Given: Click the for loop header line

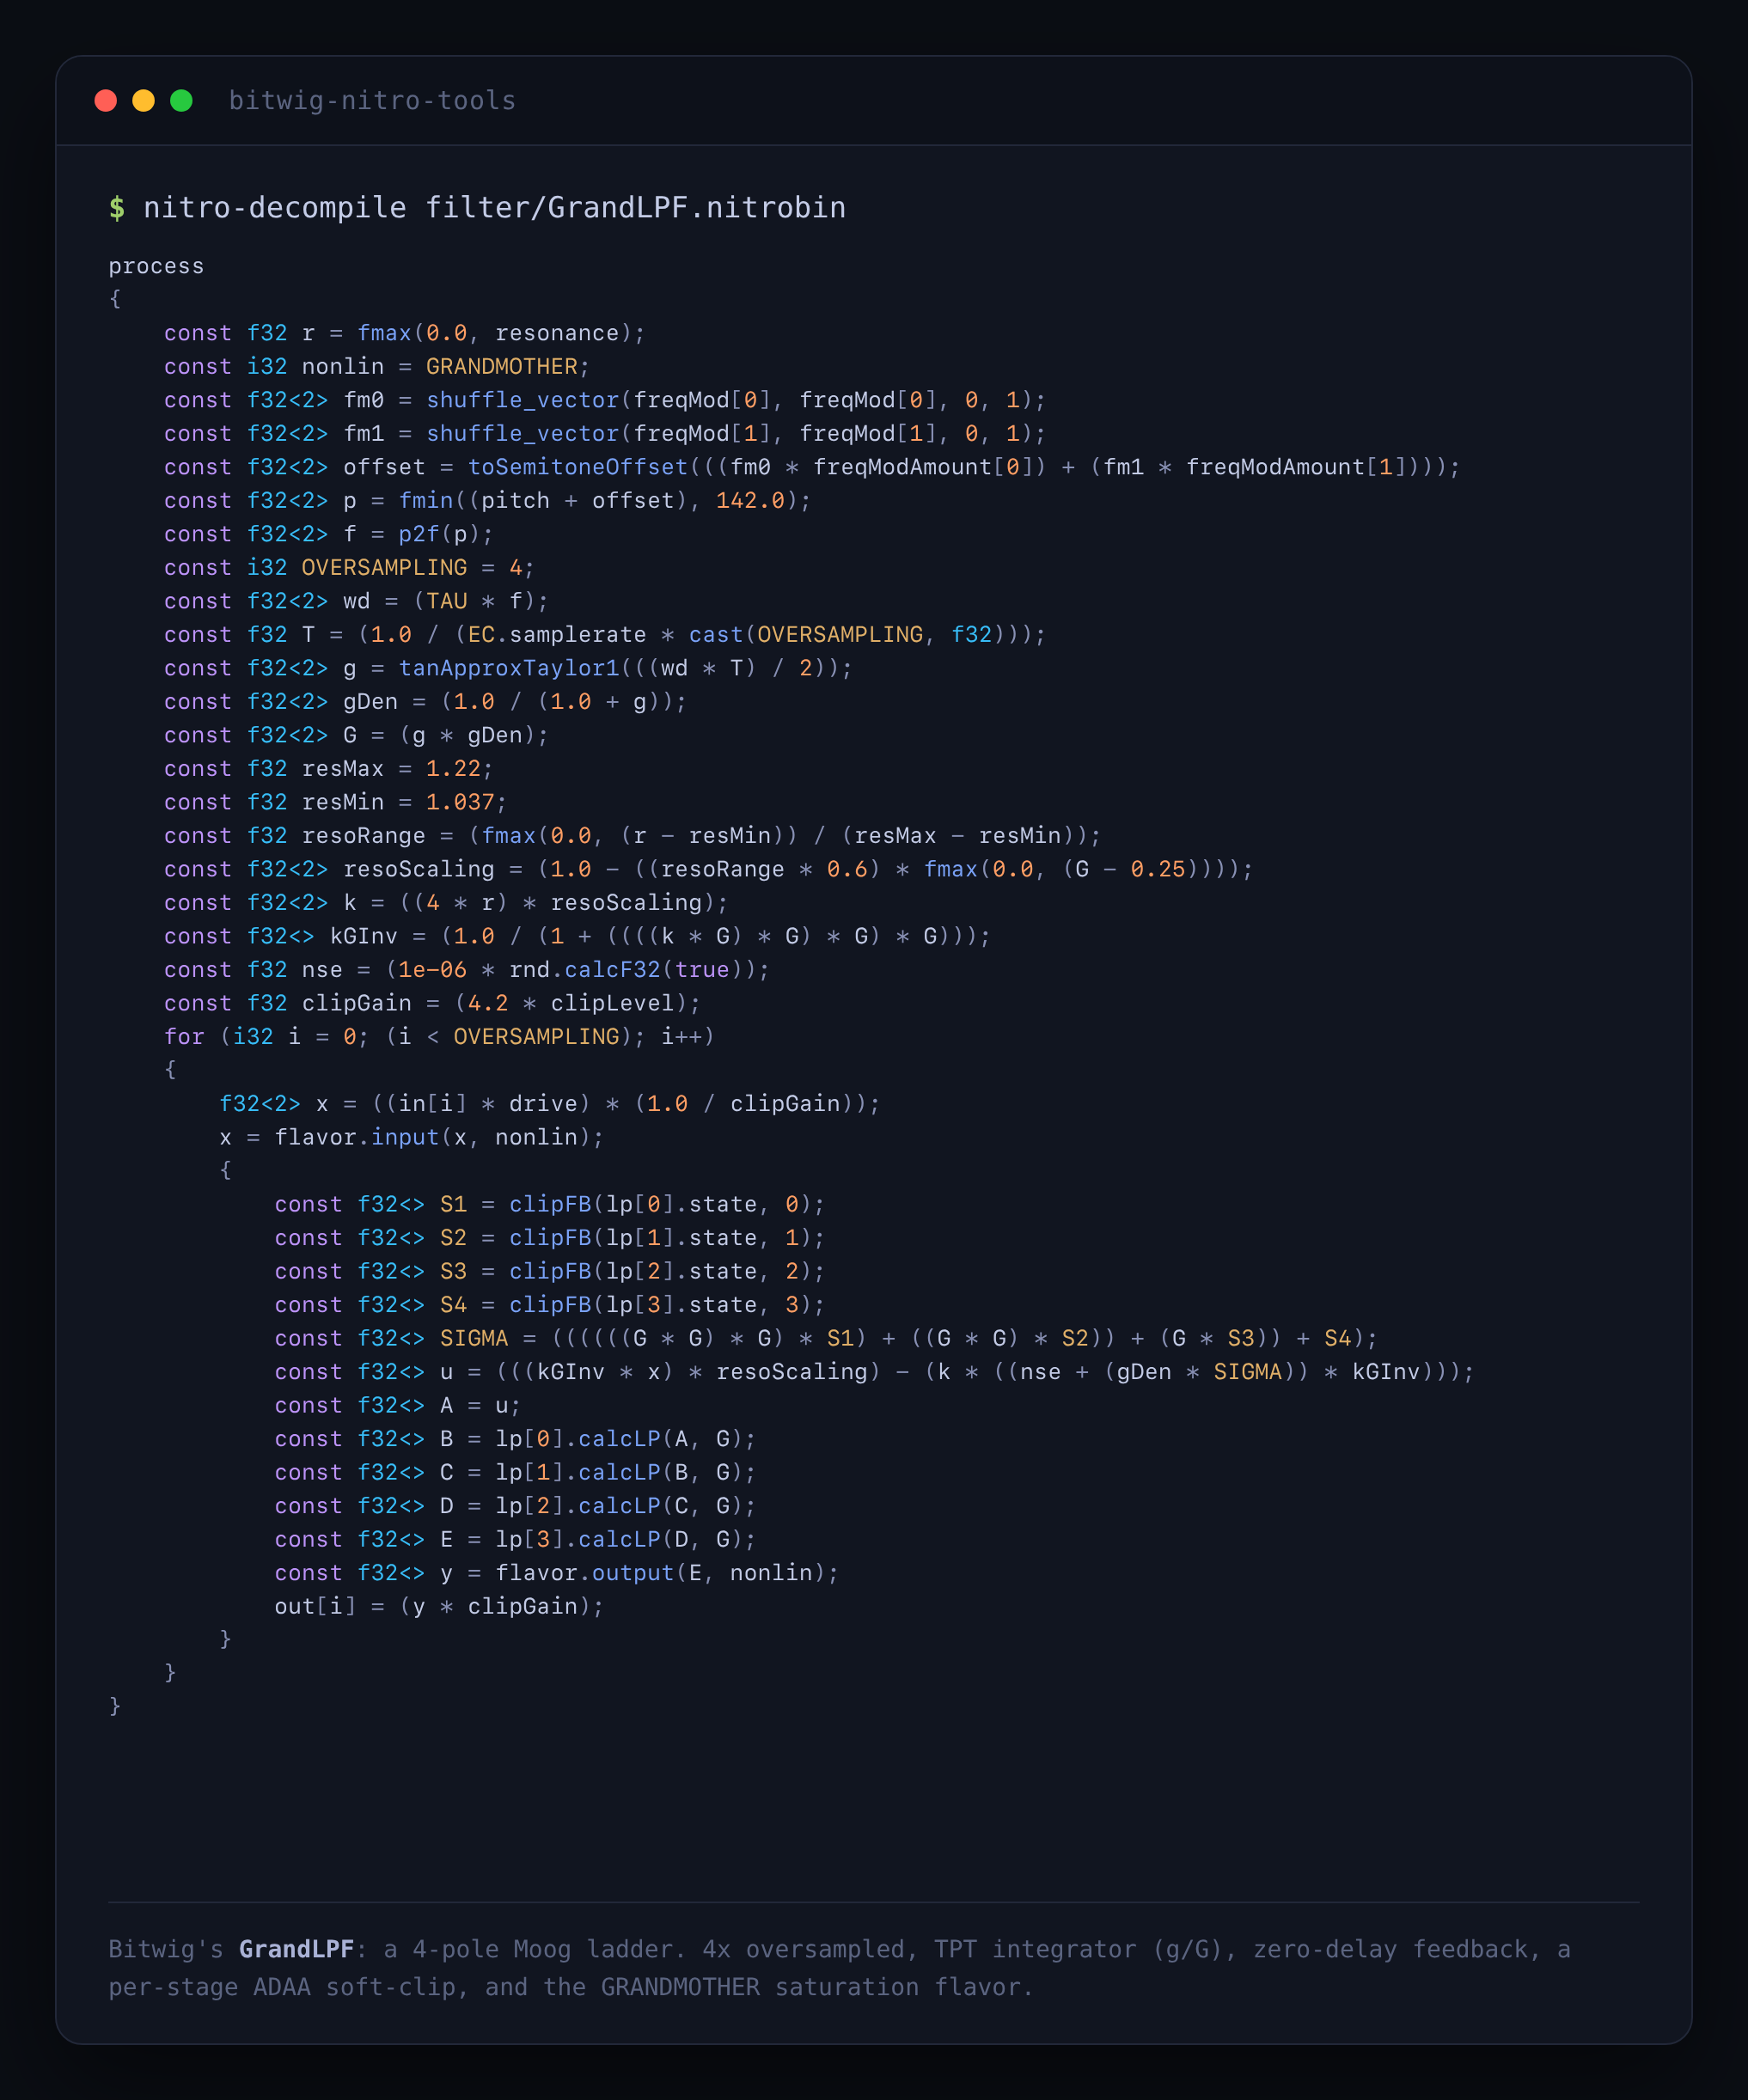Looking at the screenshot, I should point(440,1037).
